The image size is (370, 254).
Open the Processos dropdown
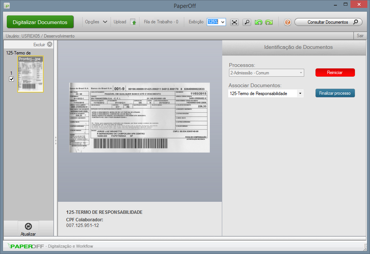point(267,73)
